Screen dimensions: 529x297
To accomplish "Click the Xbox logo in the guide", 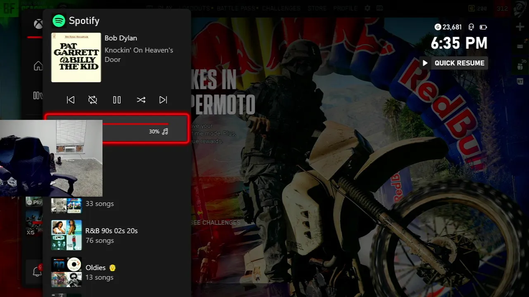I will pos(38,24).
